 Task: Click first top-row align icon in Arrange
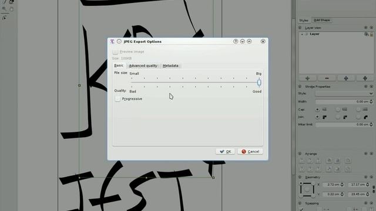point(302,161)
